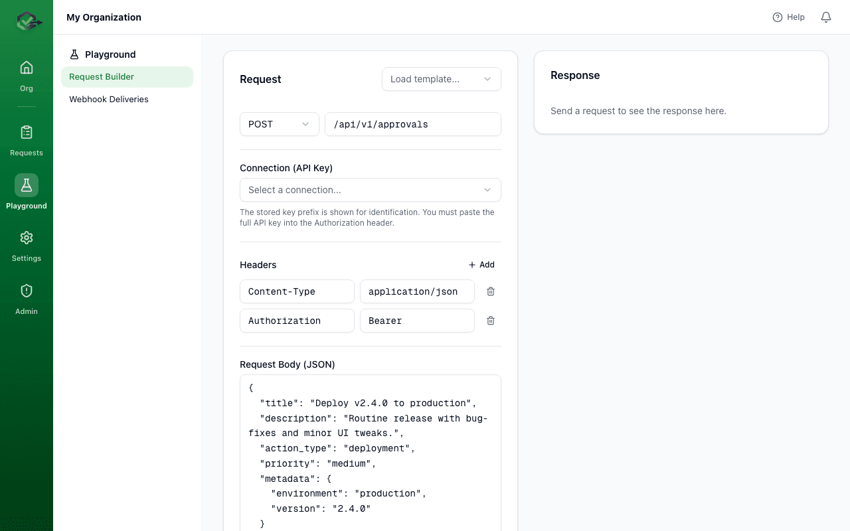Viewport: 850px width, 531px height.
Task: Delete the Authorization header via trash icon
Action: (490, 321)
